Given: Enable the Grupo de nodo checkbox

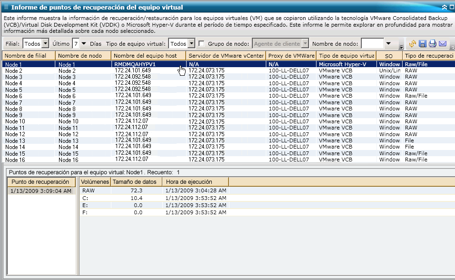Looking at the screenshot, I should pyautogui.click(x=201, y=44).
